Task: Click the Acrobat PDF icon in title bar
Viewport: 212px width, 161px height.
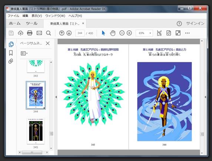Action: pyautogui.click(x=8, y=9)
